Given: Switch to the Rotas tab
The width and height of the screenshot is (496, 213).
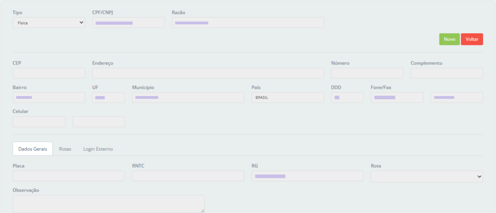Looking at the screenshot, I should (x=65, y=149).
